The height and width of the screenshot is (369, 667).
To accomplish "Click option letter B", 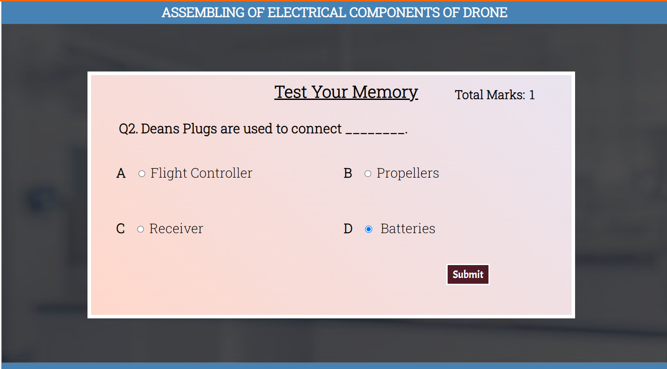I will 348,173.
